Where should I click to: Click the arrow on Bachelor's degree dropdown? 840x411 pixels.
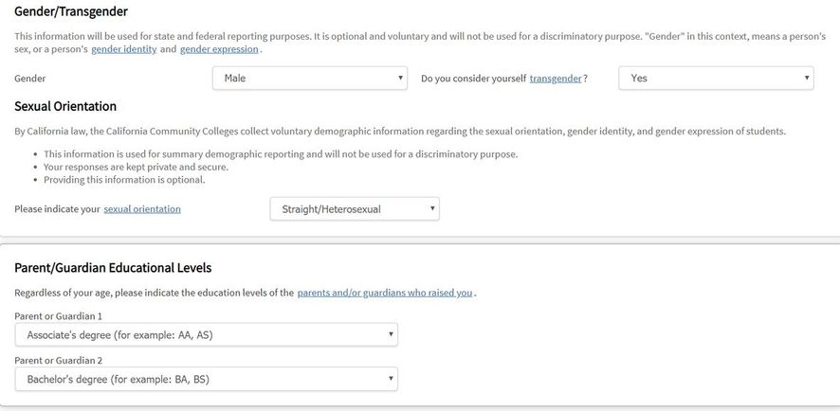tap(390, 380)
